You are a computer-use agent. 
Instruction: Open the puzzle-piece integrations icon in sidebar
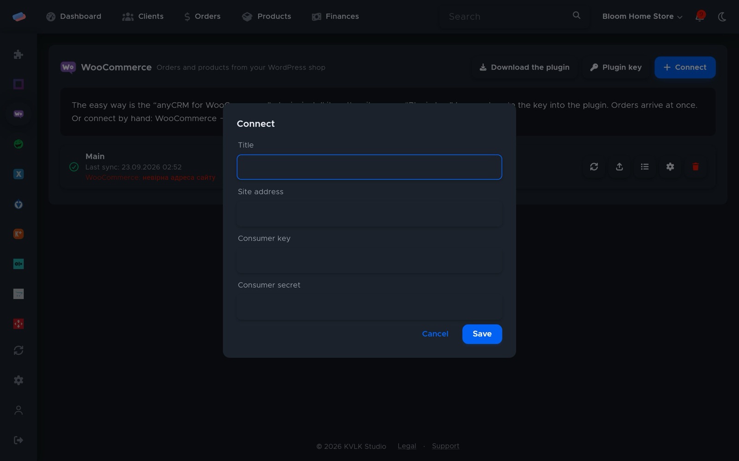click(18, 54)
